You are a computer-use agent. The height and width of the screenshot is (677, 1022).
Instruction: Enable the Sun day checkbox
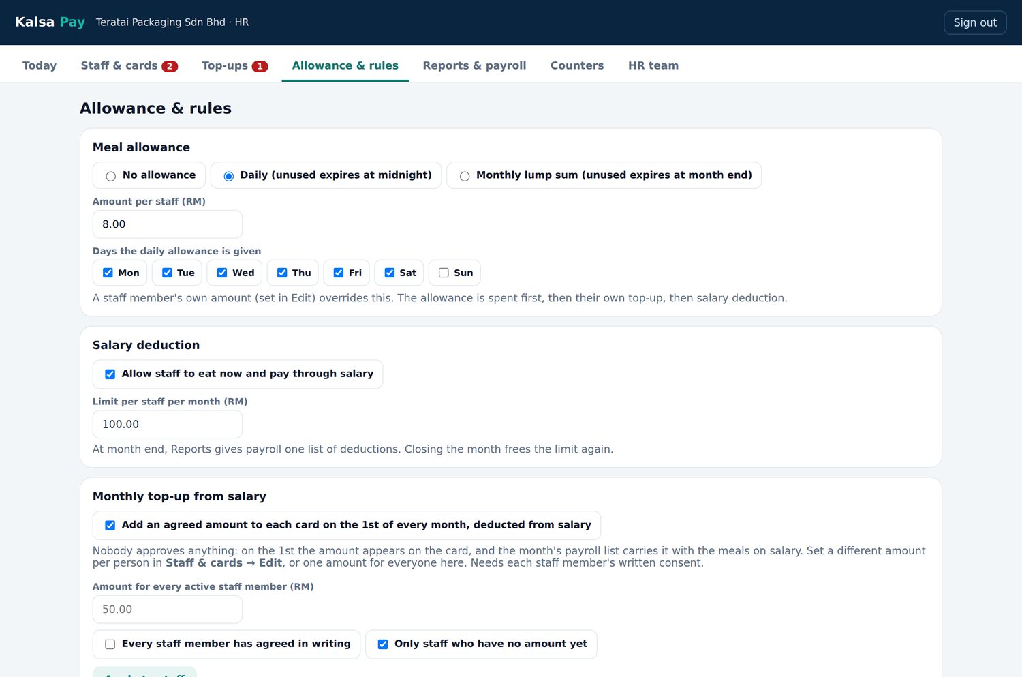point(444,273)
